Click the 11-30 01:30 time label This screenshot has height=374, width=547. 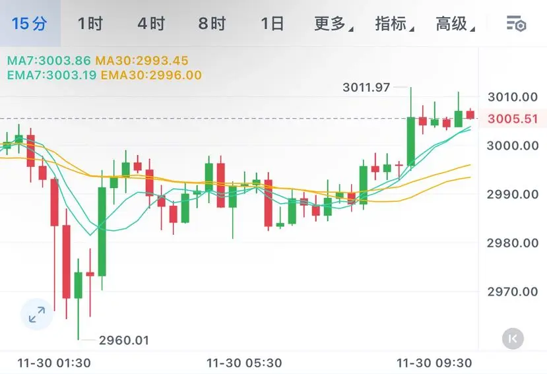[54, 363]
